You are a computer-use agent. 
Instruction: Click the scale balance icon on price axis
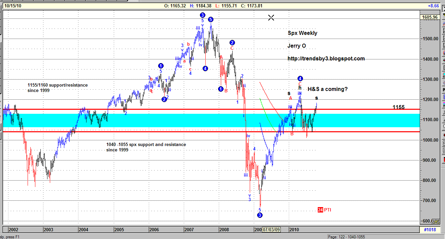pyautogui.click(x=435, y=221)
